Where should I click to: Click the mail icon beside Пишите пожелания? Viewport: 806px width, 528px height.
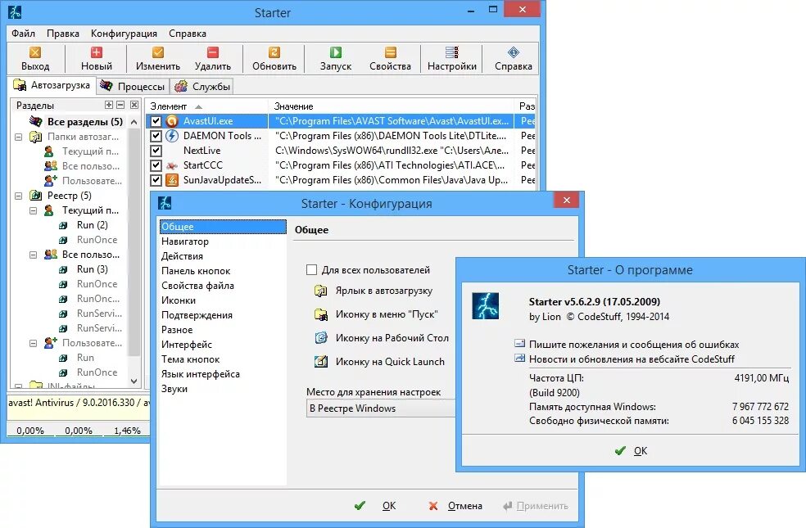click(x=519, y=344)
